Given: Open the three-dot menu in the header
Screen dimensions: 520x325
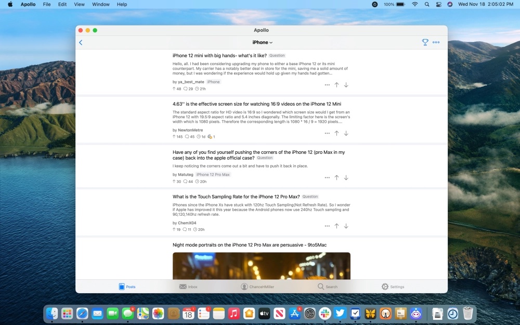Looking at the screenshot, I should pos(436,42).
